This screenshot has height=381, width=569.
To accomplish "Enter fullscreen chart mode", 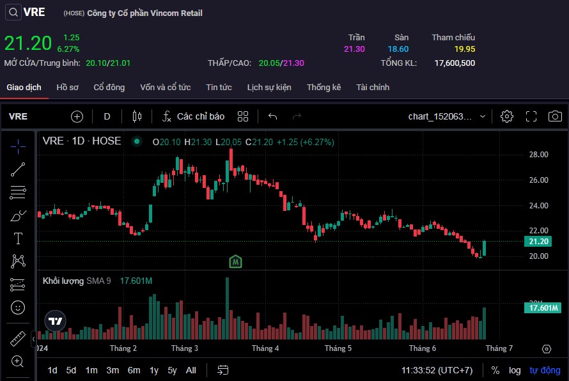I will pyautogui.click(x=531, y=116).
